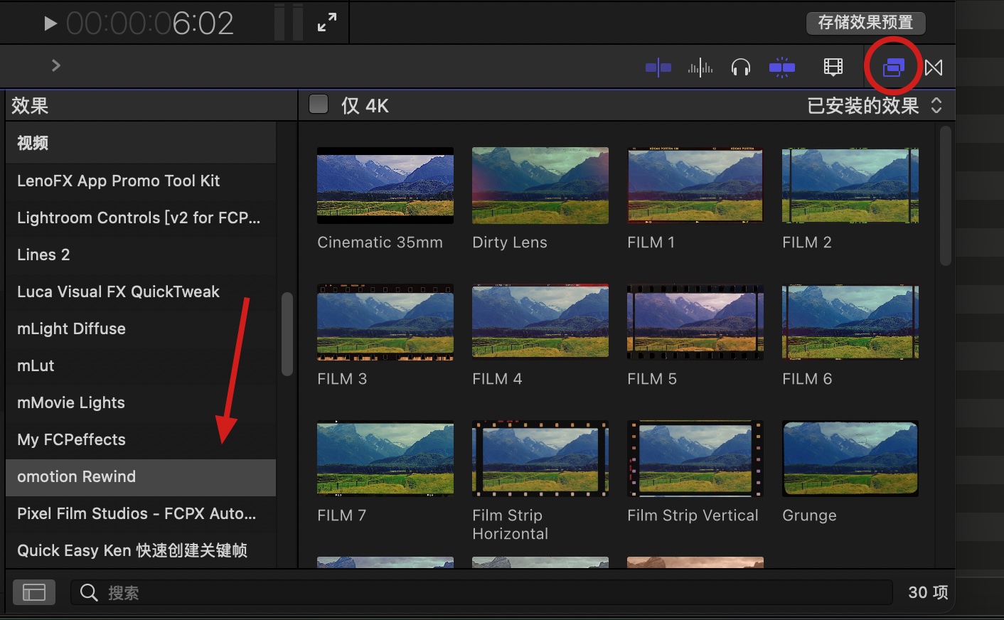Screen dimensions: 1004x620
Task: Select the 视频 category in the effects sidebar
Action: (x=32, y=142)
